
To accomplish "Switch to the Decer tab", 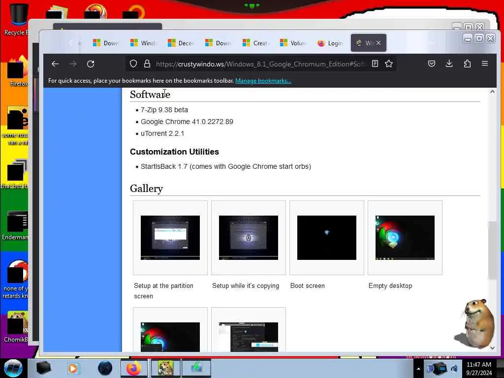I will point(181,43).
